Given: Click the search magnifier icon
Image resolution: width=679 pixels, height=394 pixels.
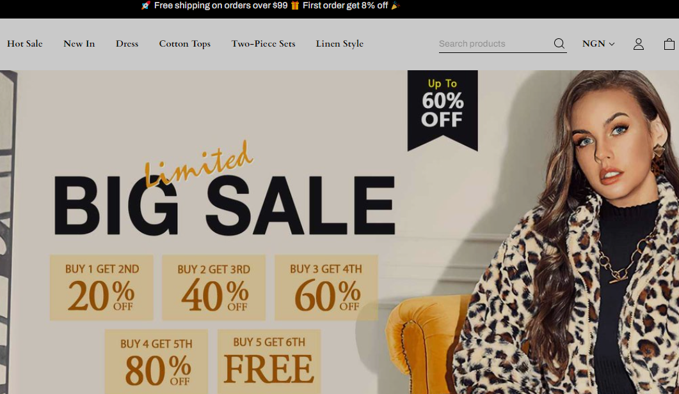Looking at the screenshot, I should pos(559,43).
